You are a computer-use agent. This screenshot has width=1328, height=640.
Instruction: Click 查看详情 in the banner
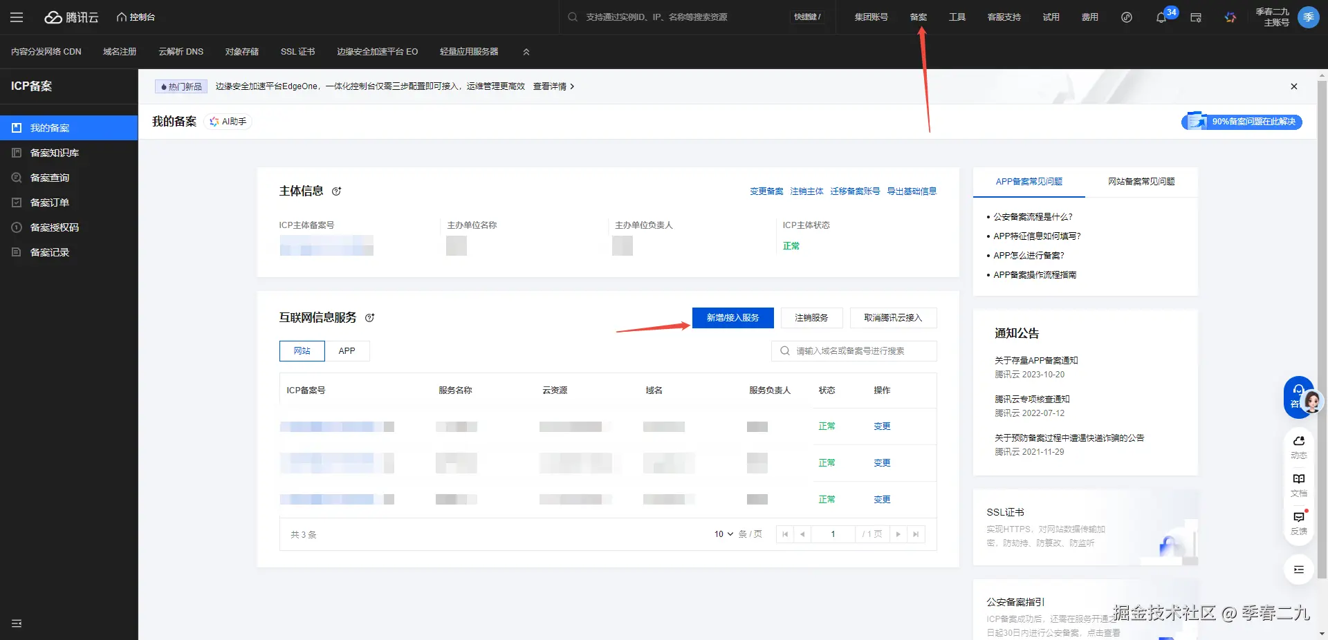point(553,86)
